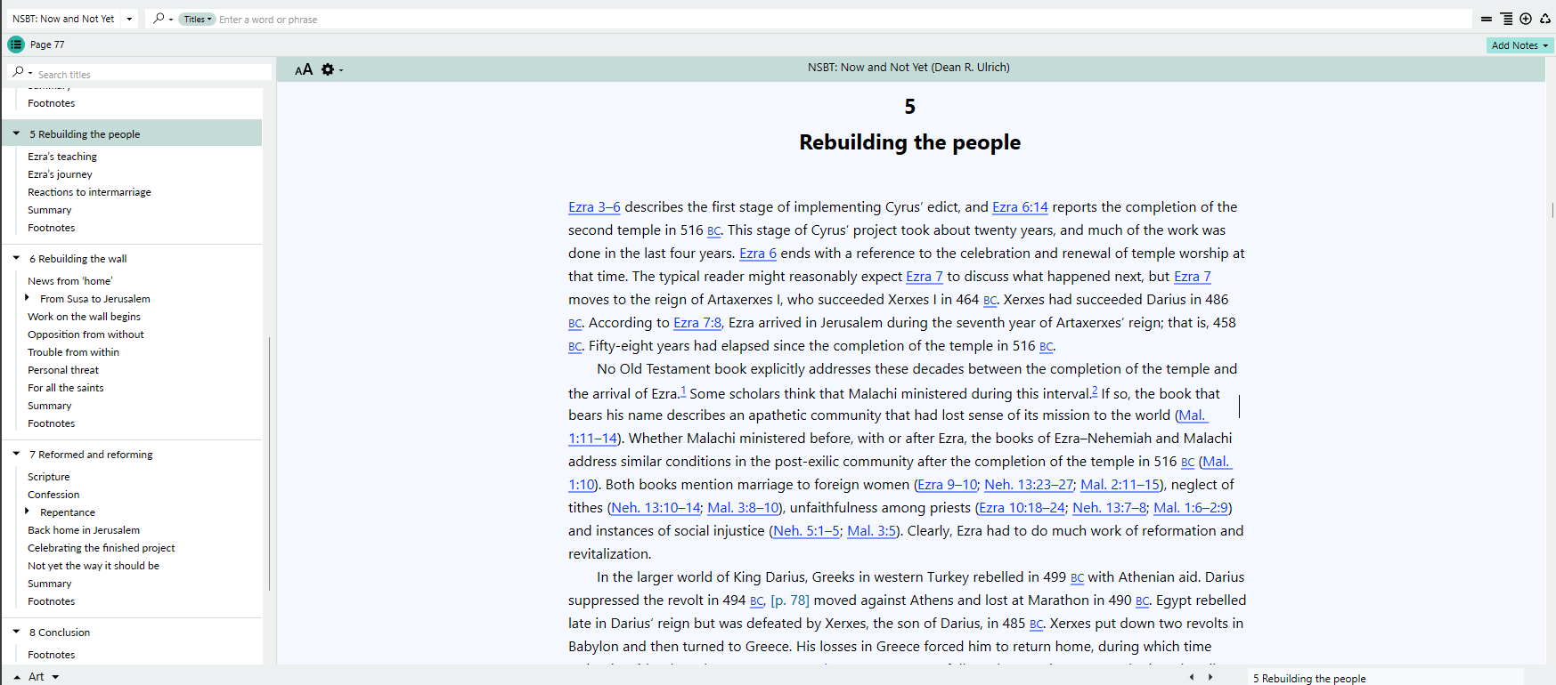Open the Neh. 13:7–8 reference link
This screenshot has width=1556, height=685.
click(x=1110, y=508)
